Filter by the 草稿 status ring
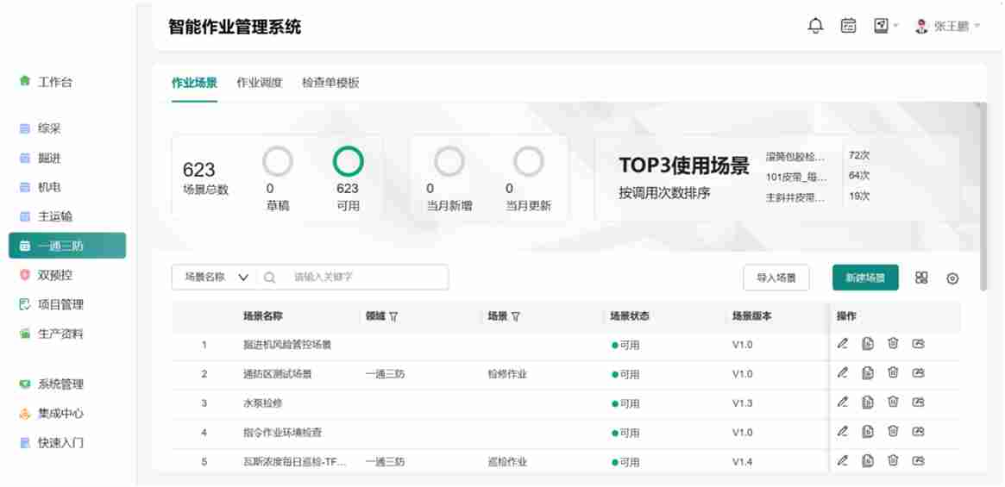Screen dimensions: 1005x487 pos(278,161)
